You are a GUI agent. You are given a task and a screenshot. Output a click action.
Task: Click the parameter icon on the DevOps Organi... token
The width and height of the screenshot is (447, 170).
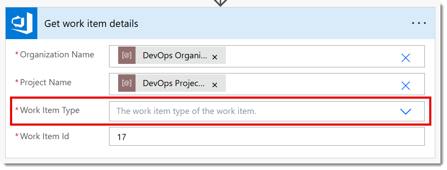[x=127, y=55]
